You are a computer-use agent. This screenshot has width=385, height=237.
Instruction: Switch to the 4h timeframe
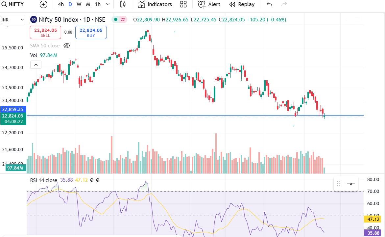[60, 4]
